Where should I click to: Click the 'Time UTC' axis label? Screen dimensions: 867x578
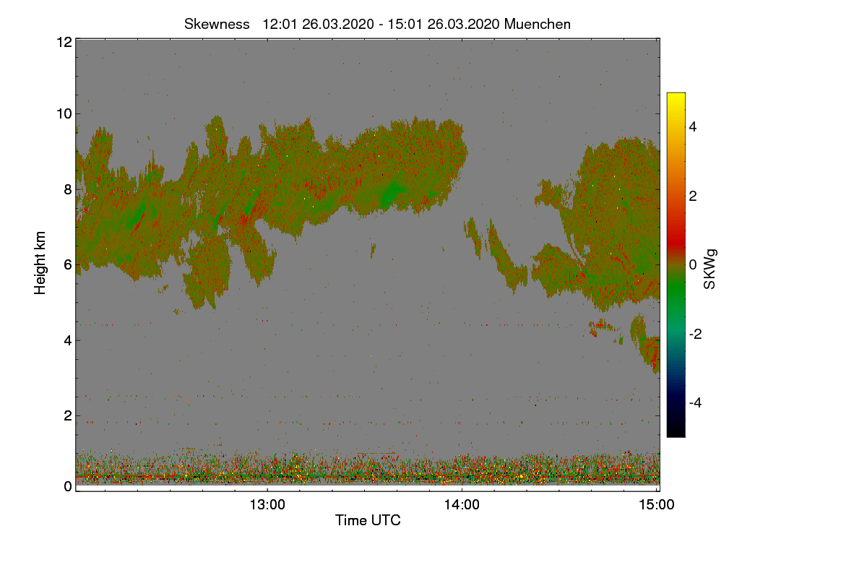pyautogui.click(x=368, y=520)
